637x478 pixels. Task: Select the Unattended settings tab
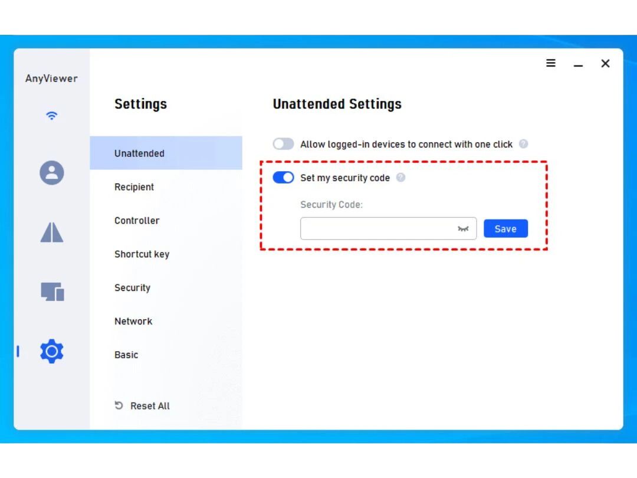(x=166, y=153)
